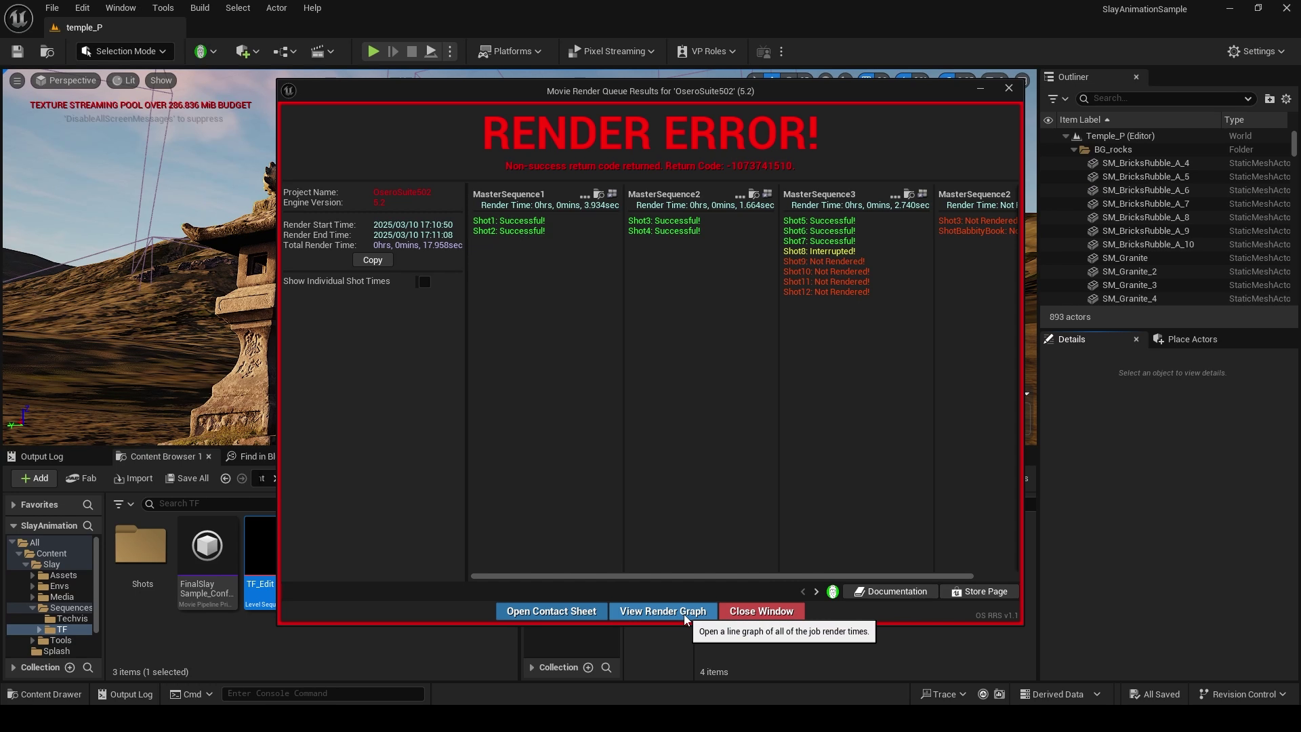Open the File menu
Screen dimensions: 1301x732
point(51,8)
